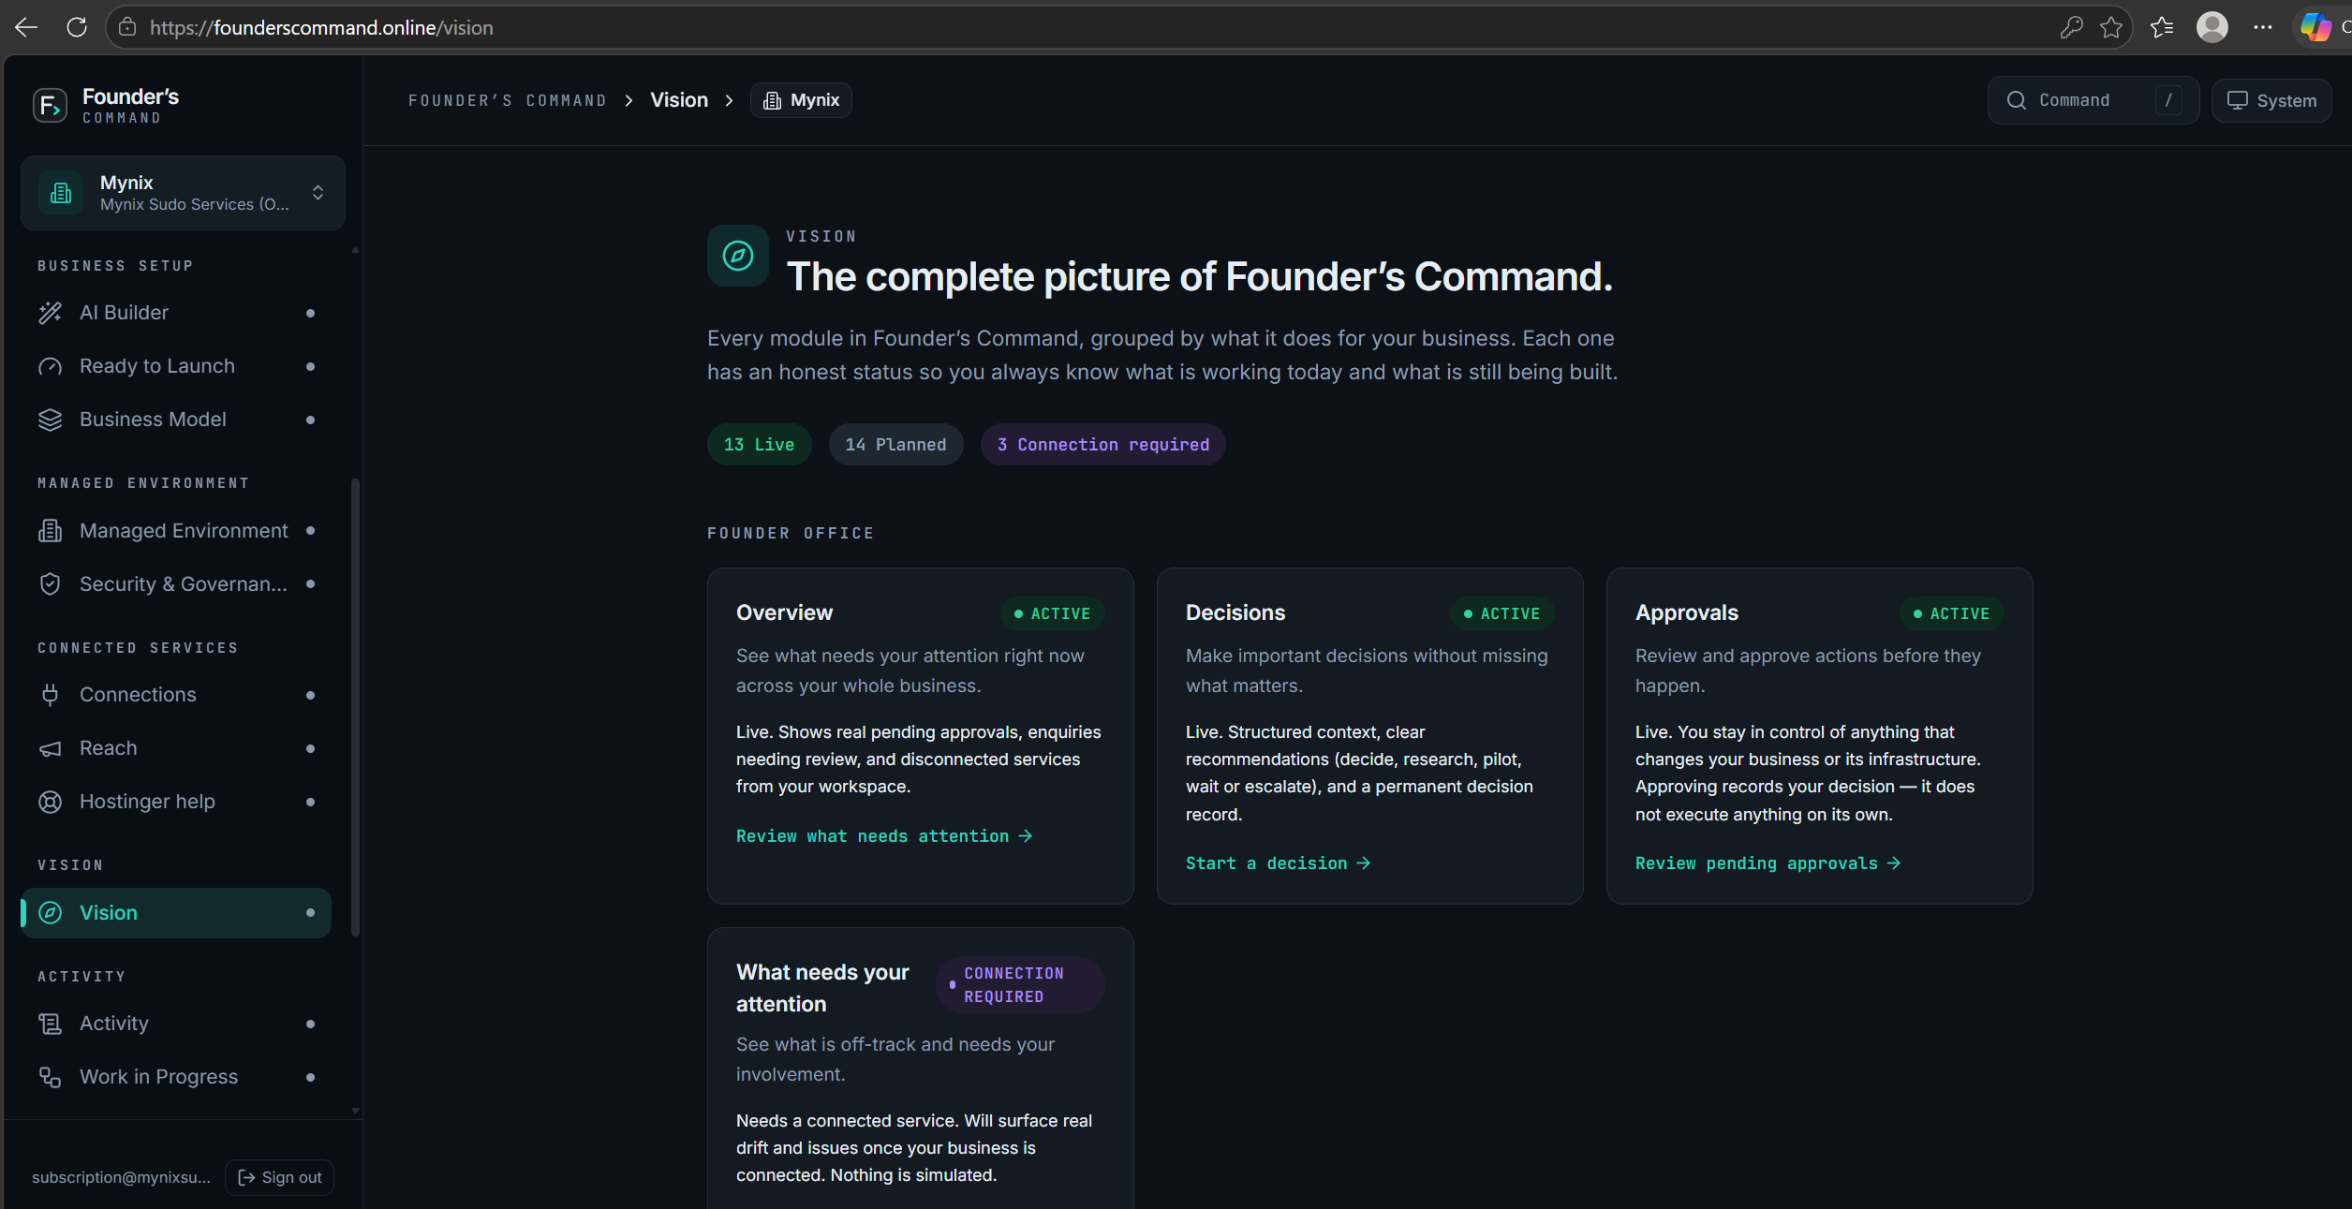Click the Ready to Launch gauge icon
Image resolution: width=2352 pixels, height=1209 pixels.
50,366
